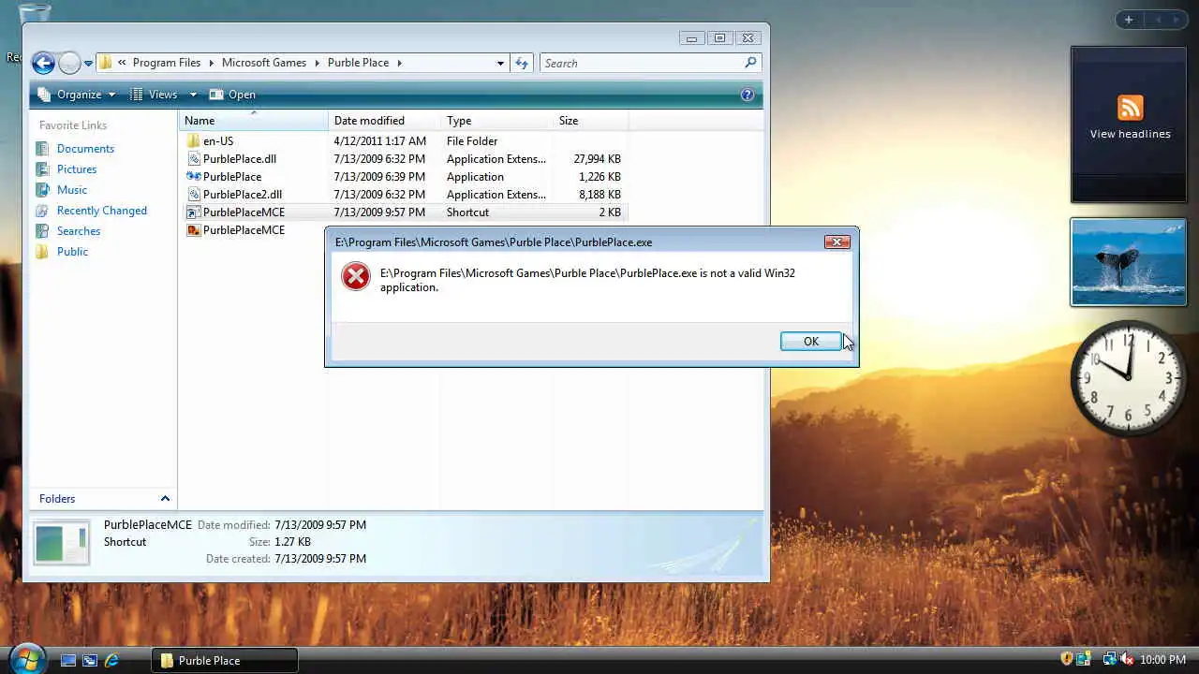The image size is (1199, 674).
Task: Expand the arrow after Purble Place breadcrumb
Action: (x=399, y=63)
